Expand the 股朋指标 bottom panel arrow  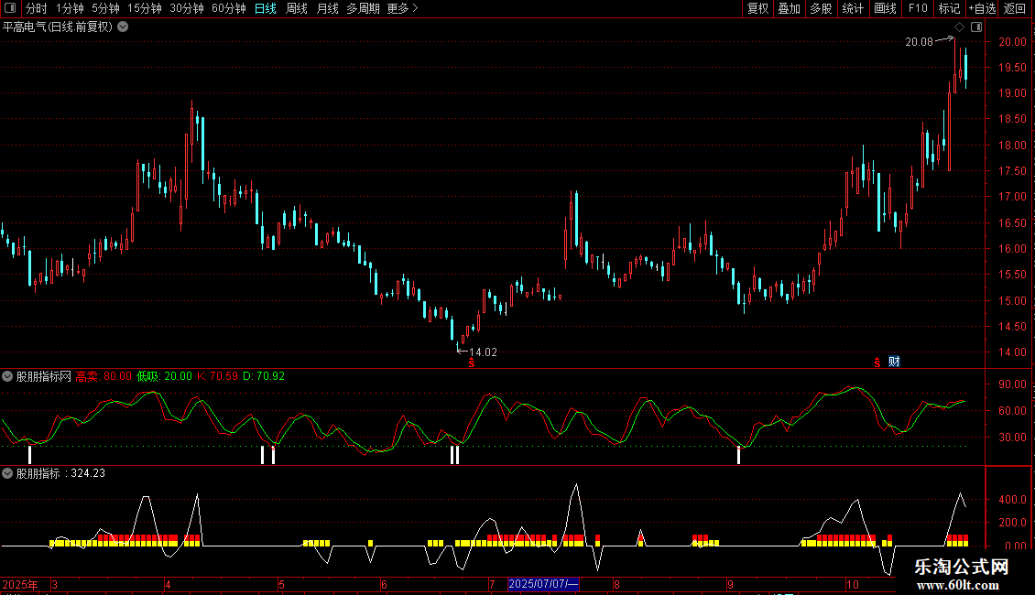click(x=7, y=474)
